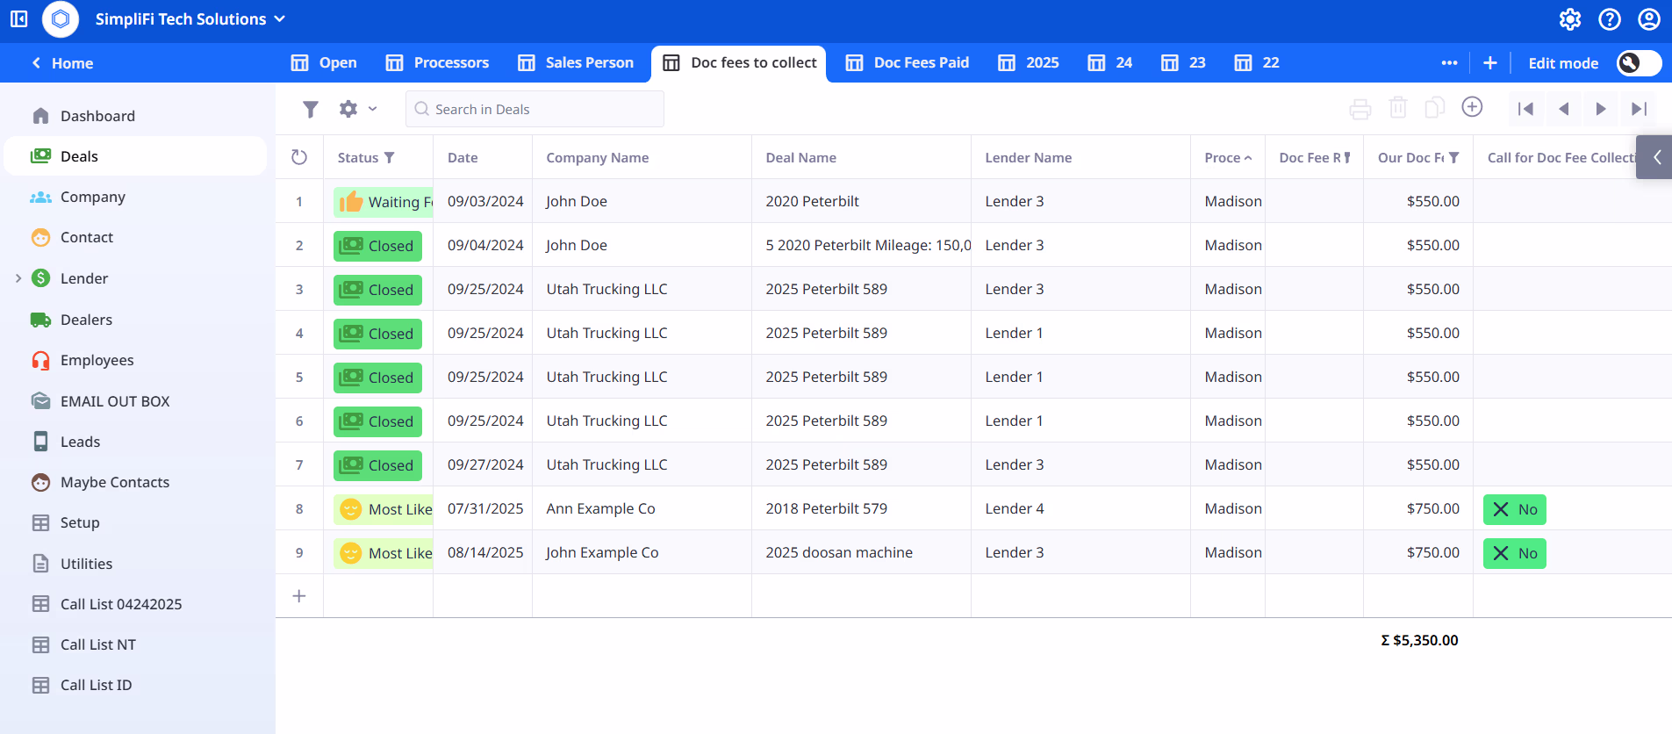Go to next record
Image resolution: width=1672 pixels, height=734 pixels.
point(1601,109)
